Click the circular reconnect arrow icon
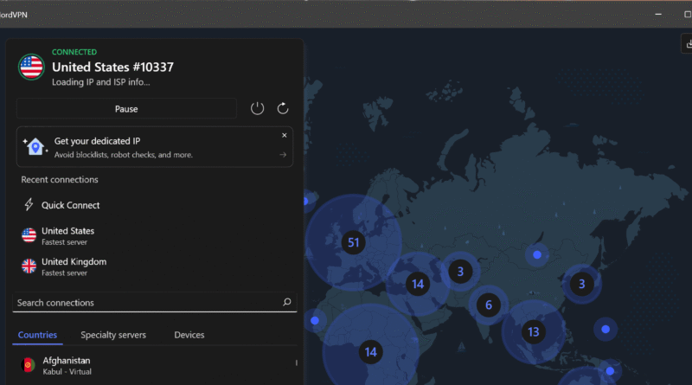692x385 pixels. [283, 108]
